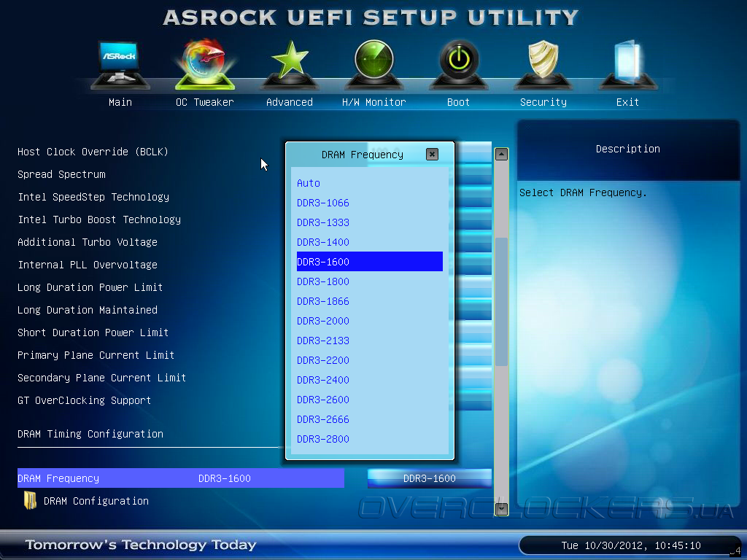
Task: Switch to the OC Tweaker label
Action: click(205, 102)
